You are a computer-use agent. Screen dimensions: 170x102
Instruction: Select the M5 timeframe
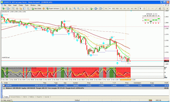coord(110,9)
